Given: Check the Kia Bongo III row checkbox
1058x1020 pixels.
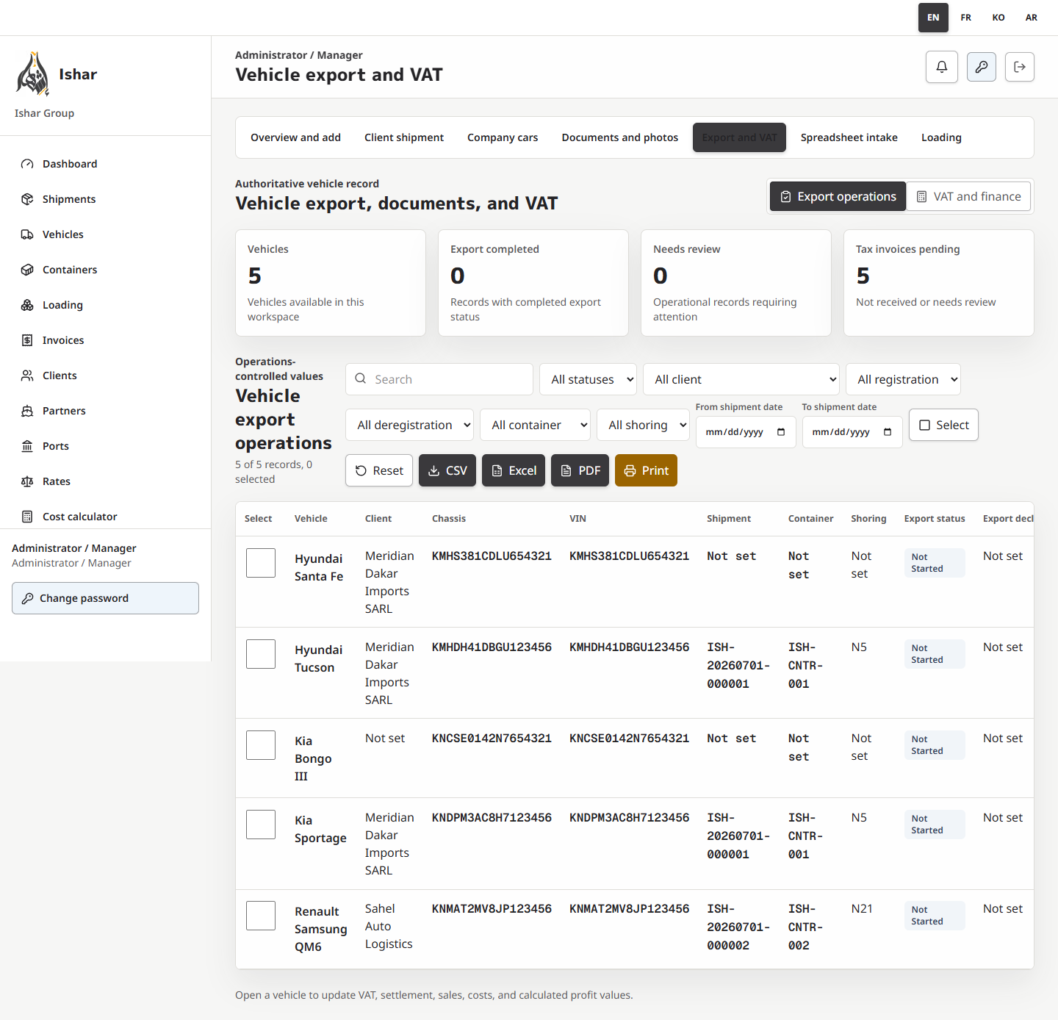Looking at the screenshot, I should pyautogui.click(x=261, y=745).
